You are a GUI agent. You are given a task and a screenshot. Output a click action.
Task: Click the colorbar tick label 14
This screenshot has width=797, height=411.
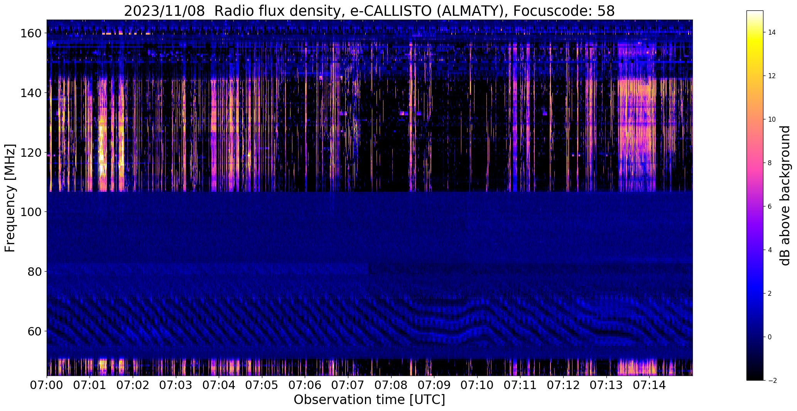[772, 32]
